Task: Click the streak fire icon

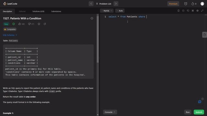Action: pos(193,4)
